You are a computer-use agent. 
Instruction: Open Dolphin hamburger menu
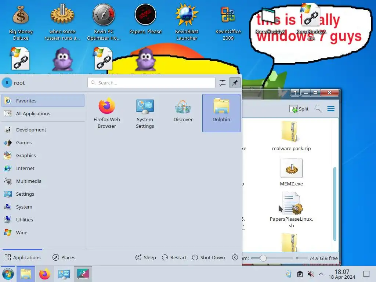[x=331, y=109]
